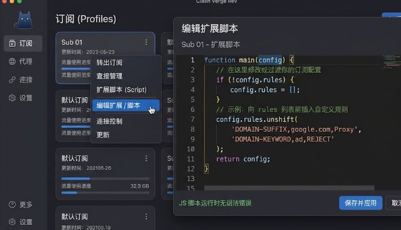Click 默认订阅 card showing 32.3 GB
Viewport: 401px width, 230px height.
[x=105, y=174]
